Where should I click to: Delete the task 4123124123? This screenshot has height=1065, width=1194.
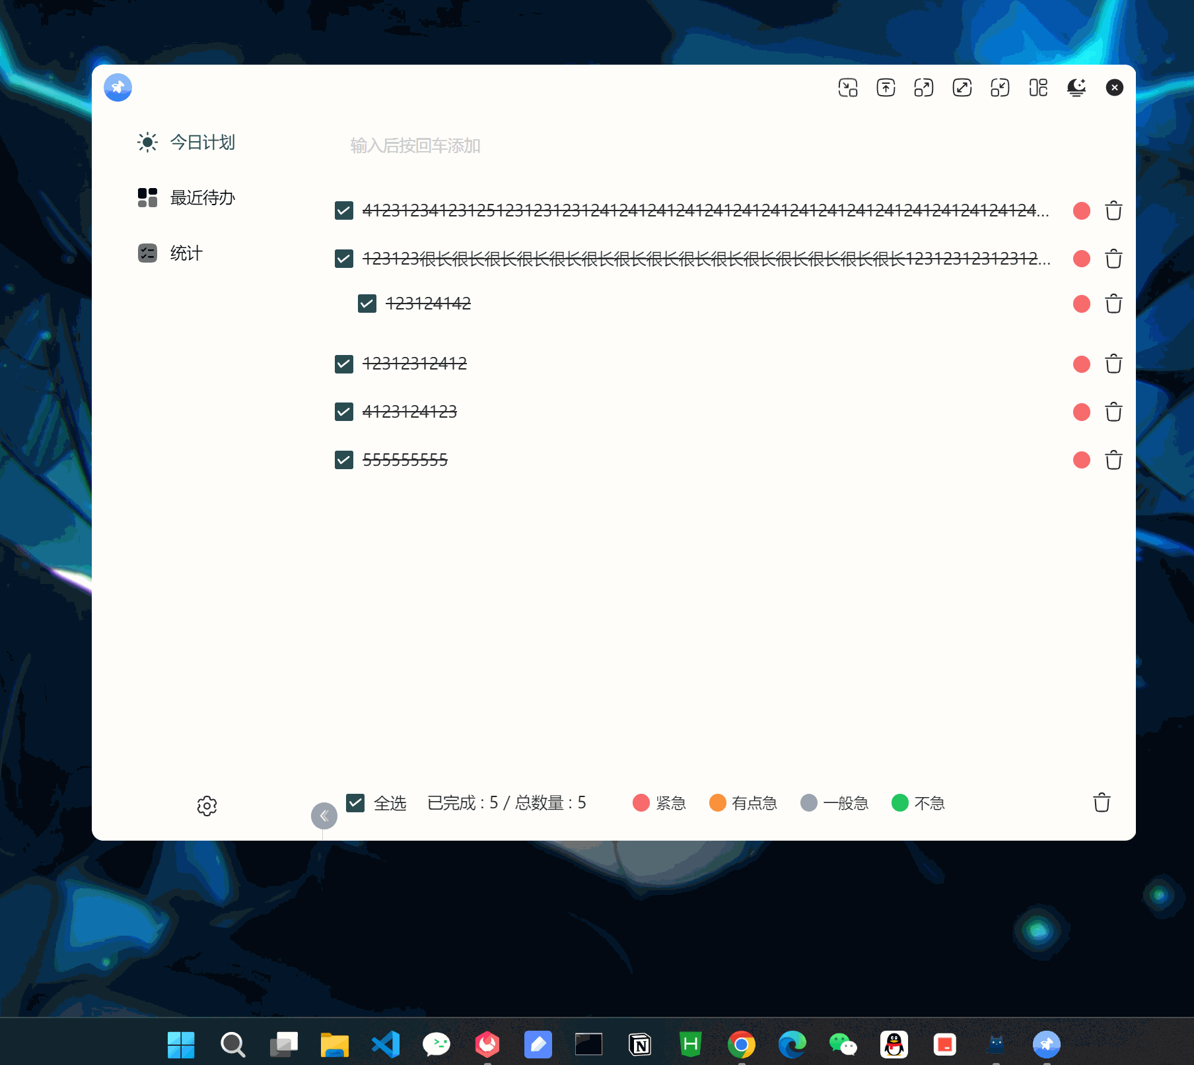point(1113,412)
